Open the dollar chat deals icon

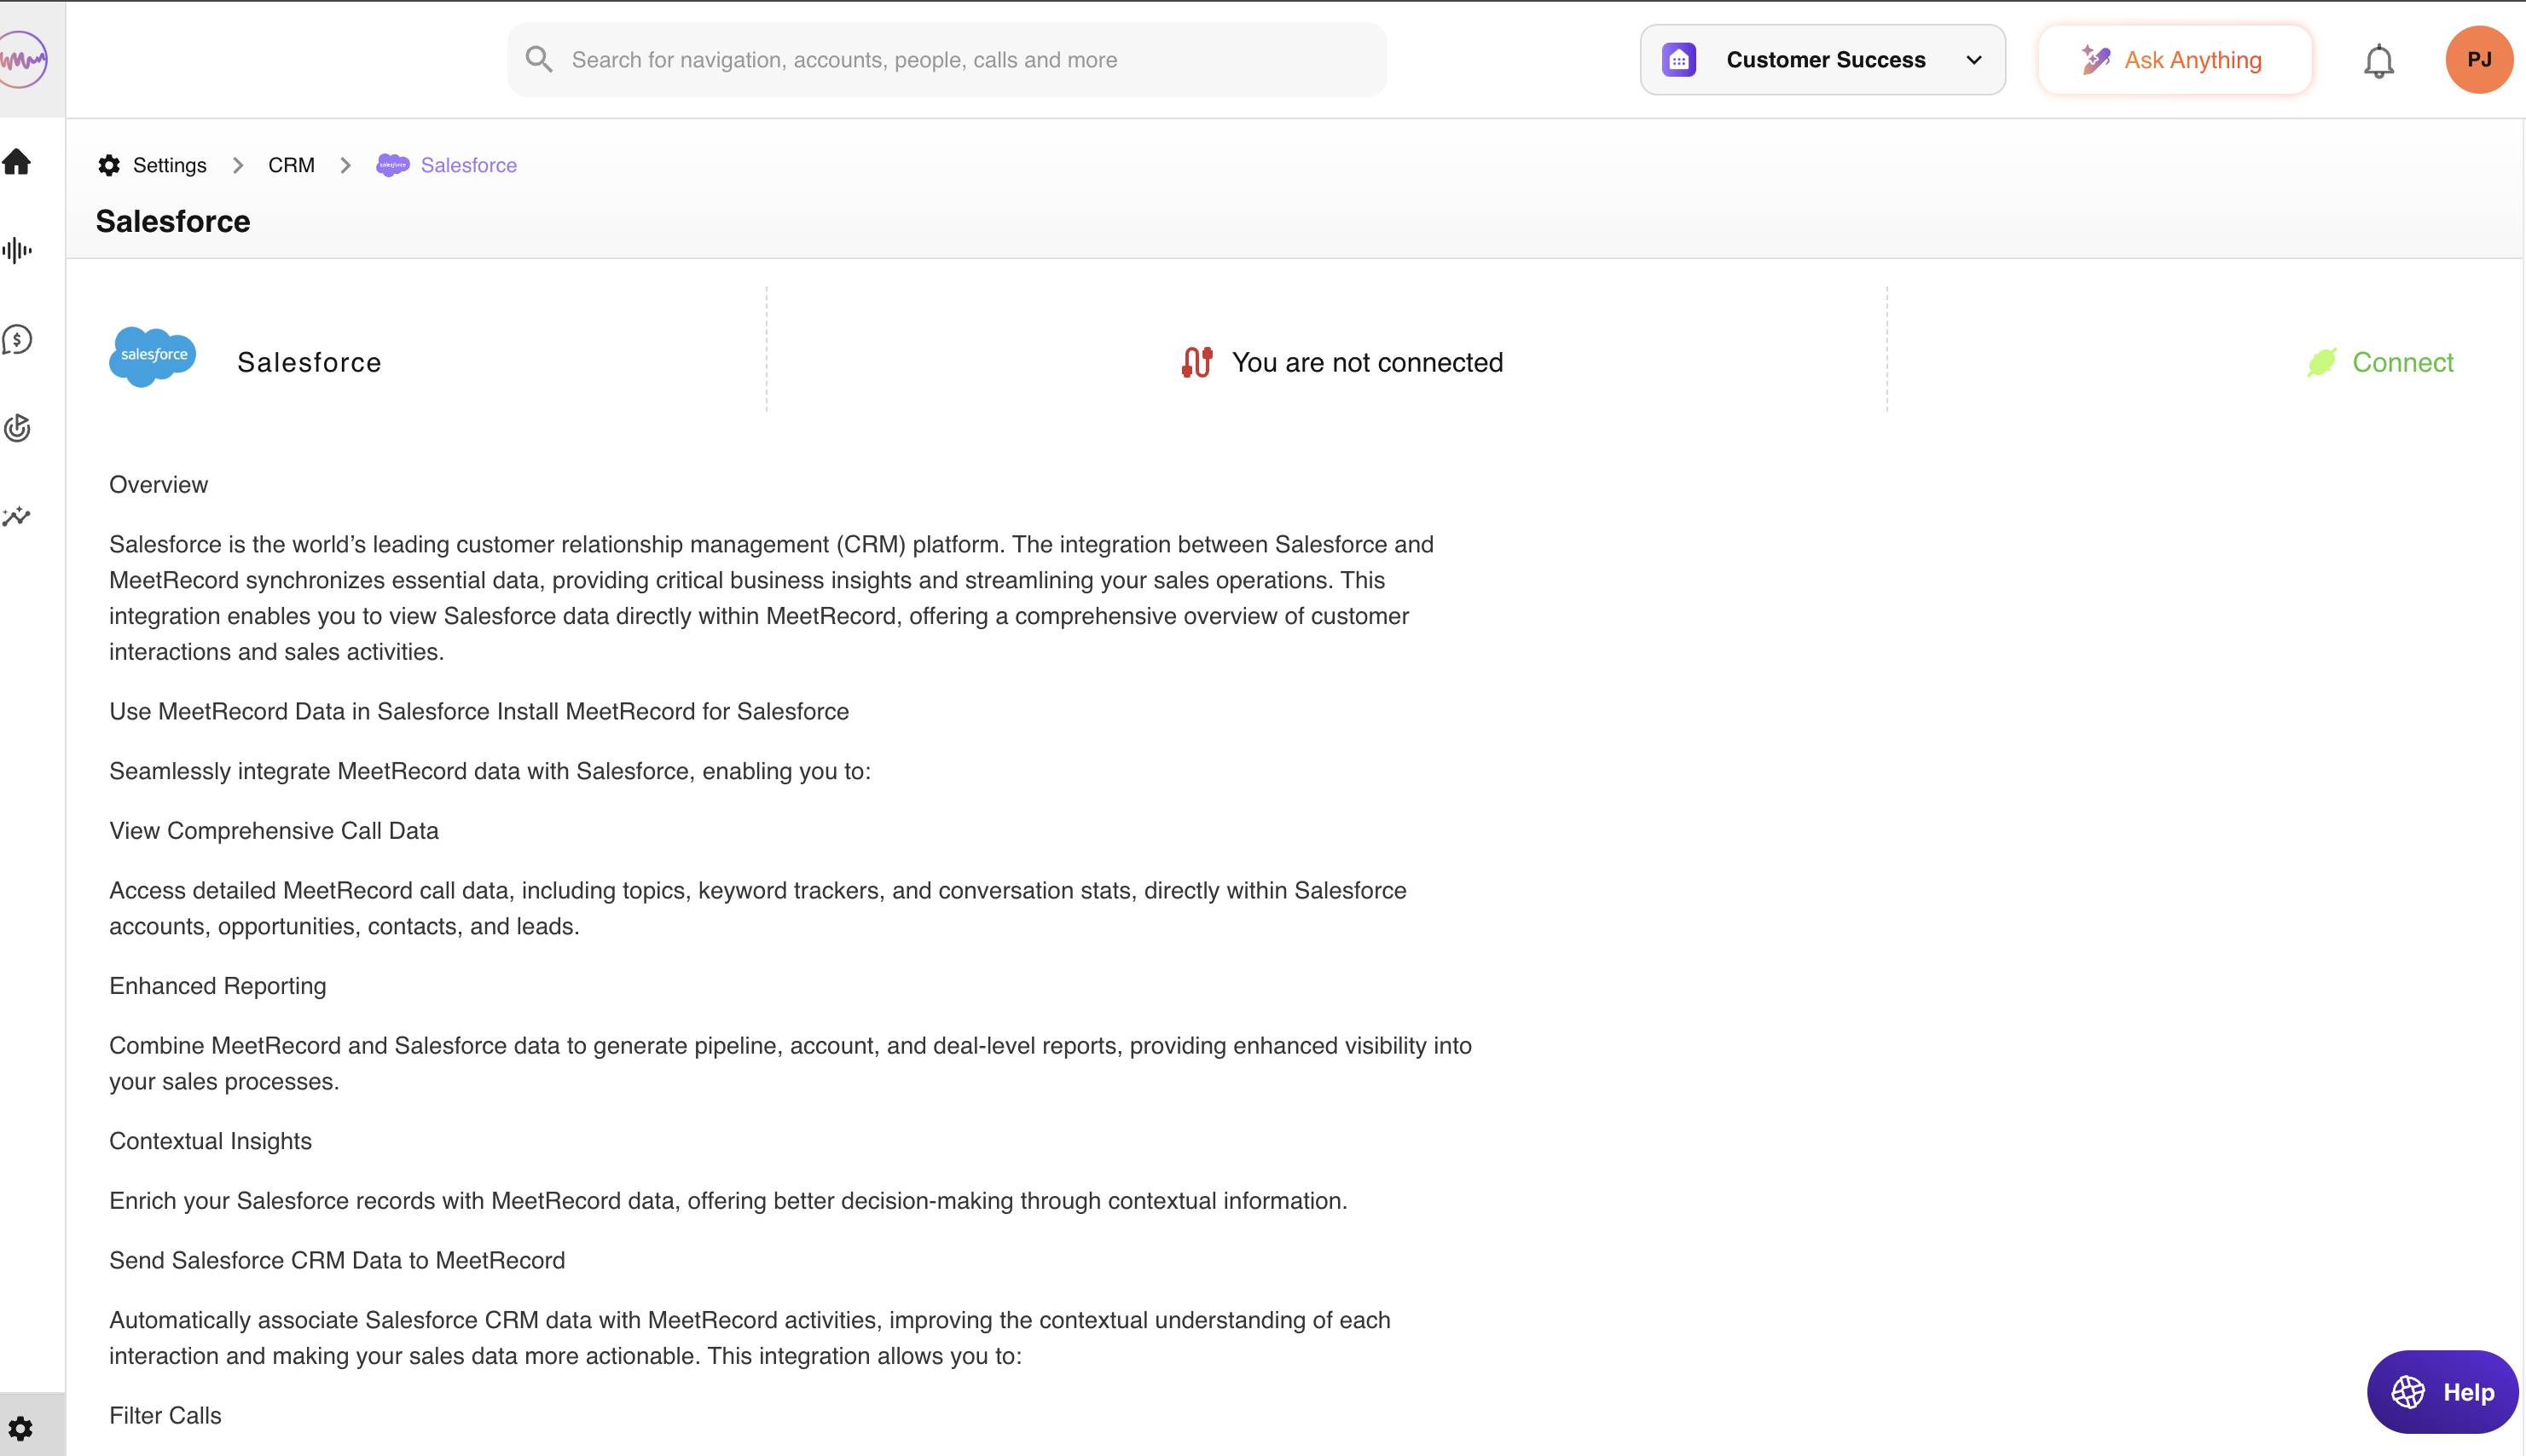click(17, 340)
